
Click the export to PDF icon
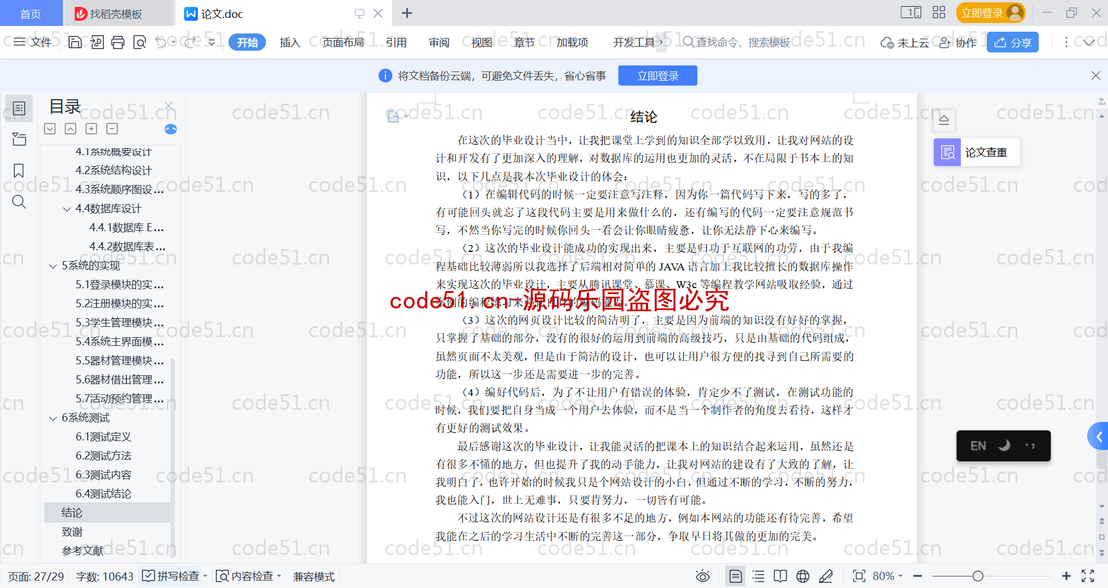click(x=96, y=42)
